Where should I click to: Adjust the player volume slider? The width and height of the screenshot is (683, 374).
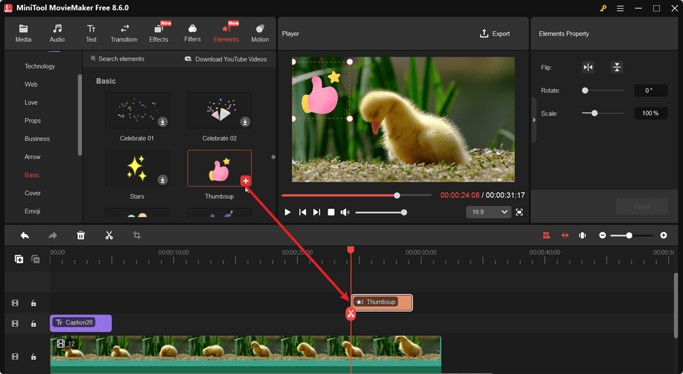click(x=381, y=213)
